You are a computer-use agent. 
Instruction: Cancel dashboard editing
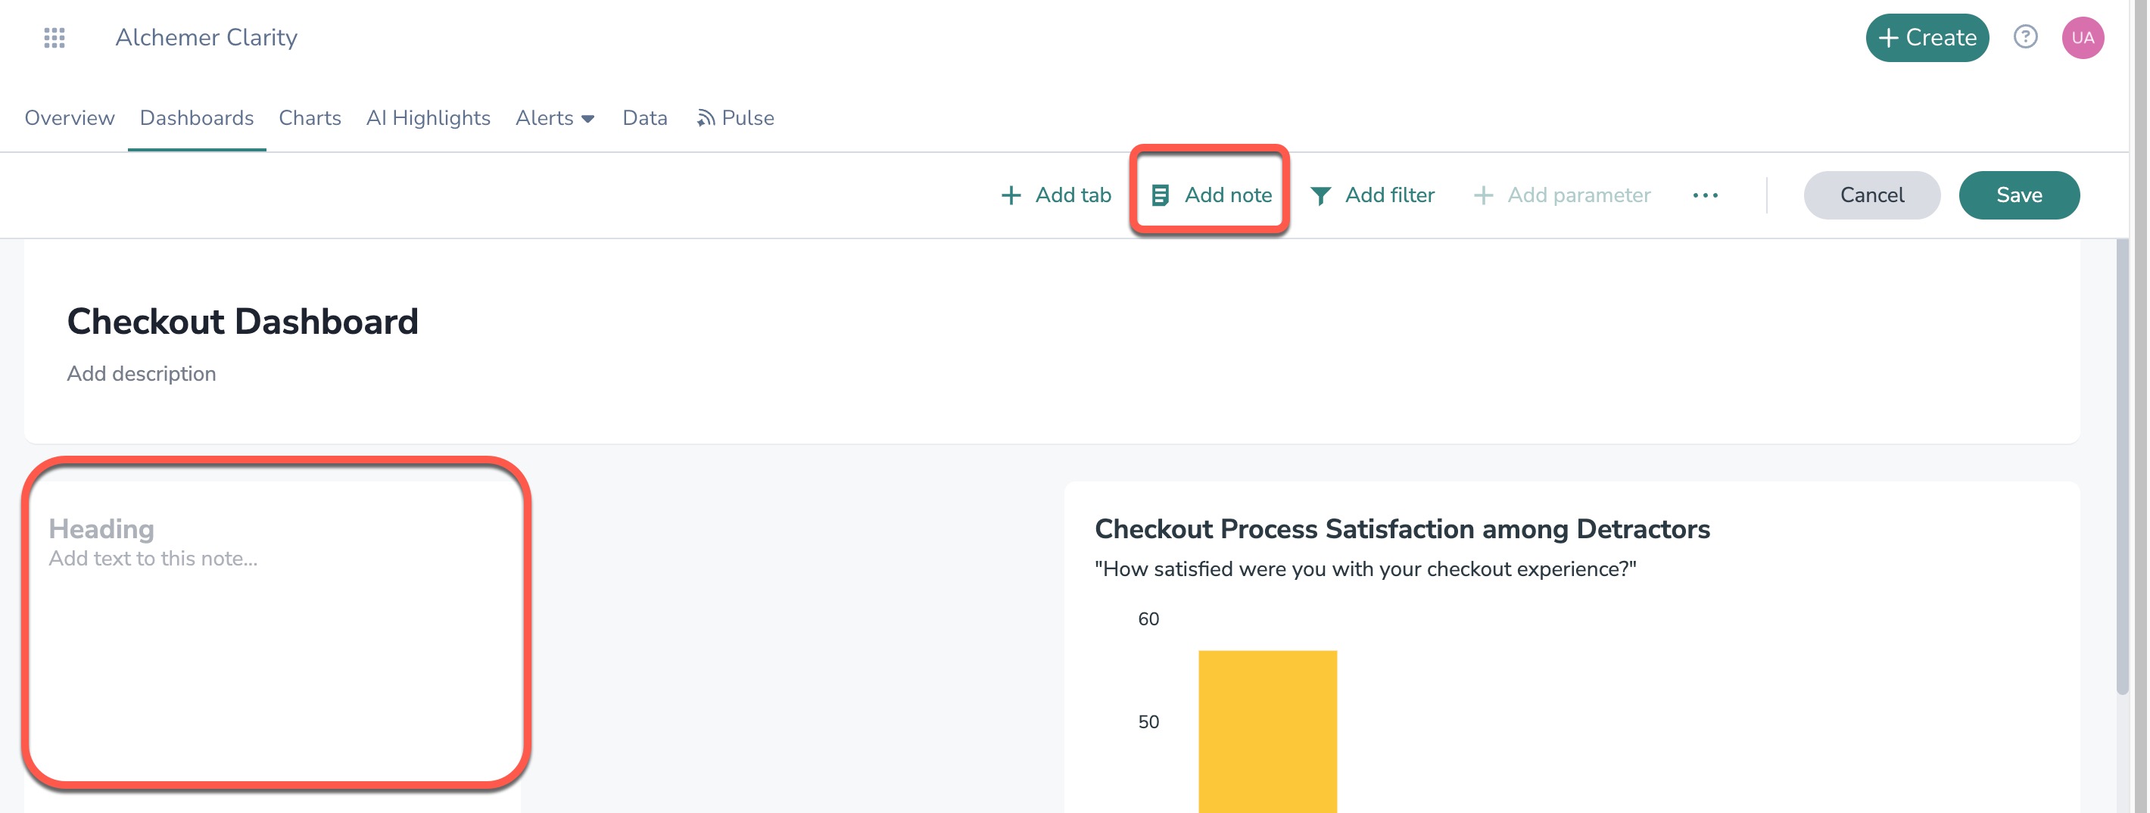tap(1871, 195)
